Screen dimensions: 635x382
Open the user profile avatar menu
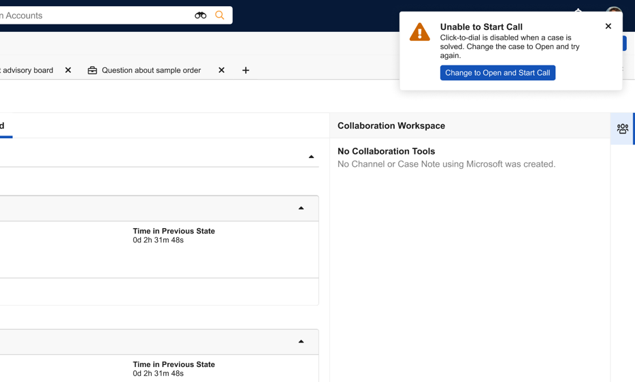[614, 12]
